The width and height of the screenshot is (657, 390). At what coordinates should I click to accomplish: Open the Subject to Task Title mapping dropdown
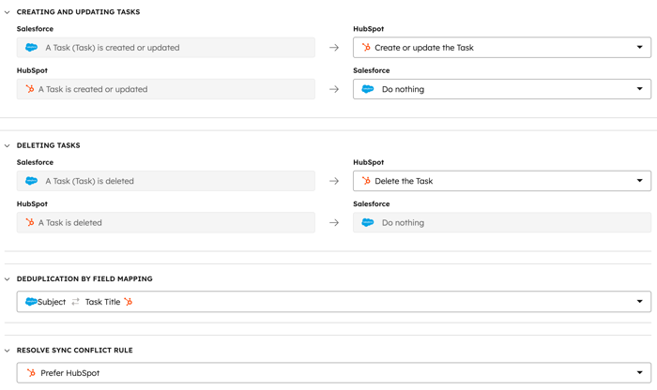tap(334, 301)
